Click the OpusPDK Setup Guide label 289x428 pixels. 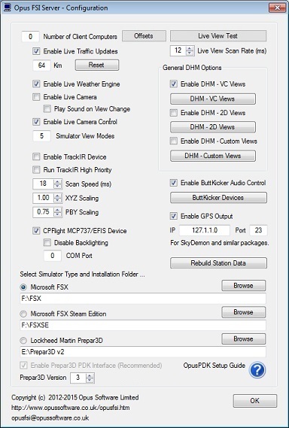(x=214, y=366)
